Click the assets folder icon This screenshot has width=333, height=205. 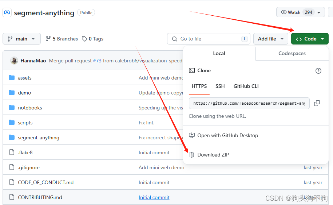12,77
